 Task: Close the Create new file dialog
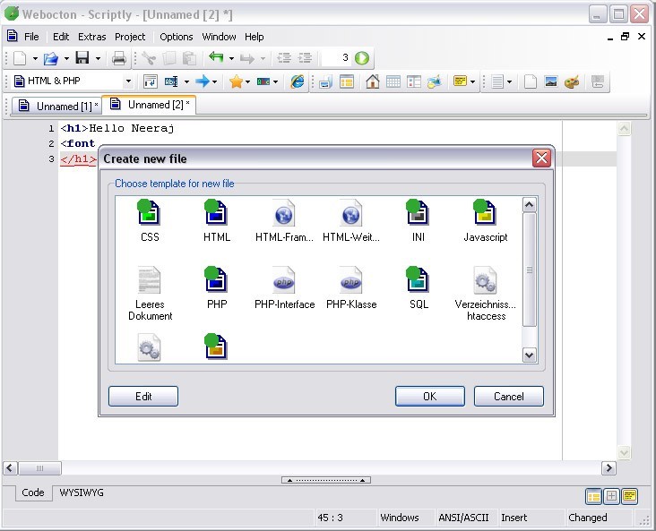[x=541, y=158]
